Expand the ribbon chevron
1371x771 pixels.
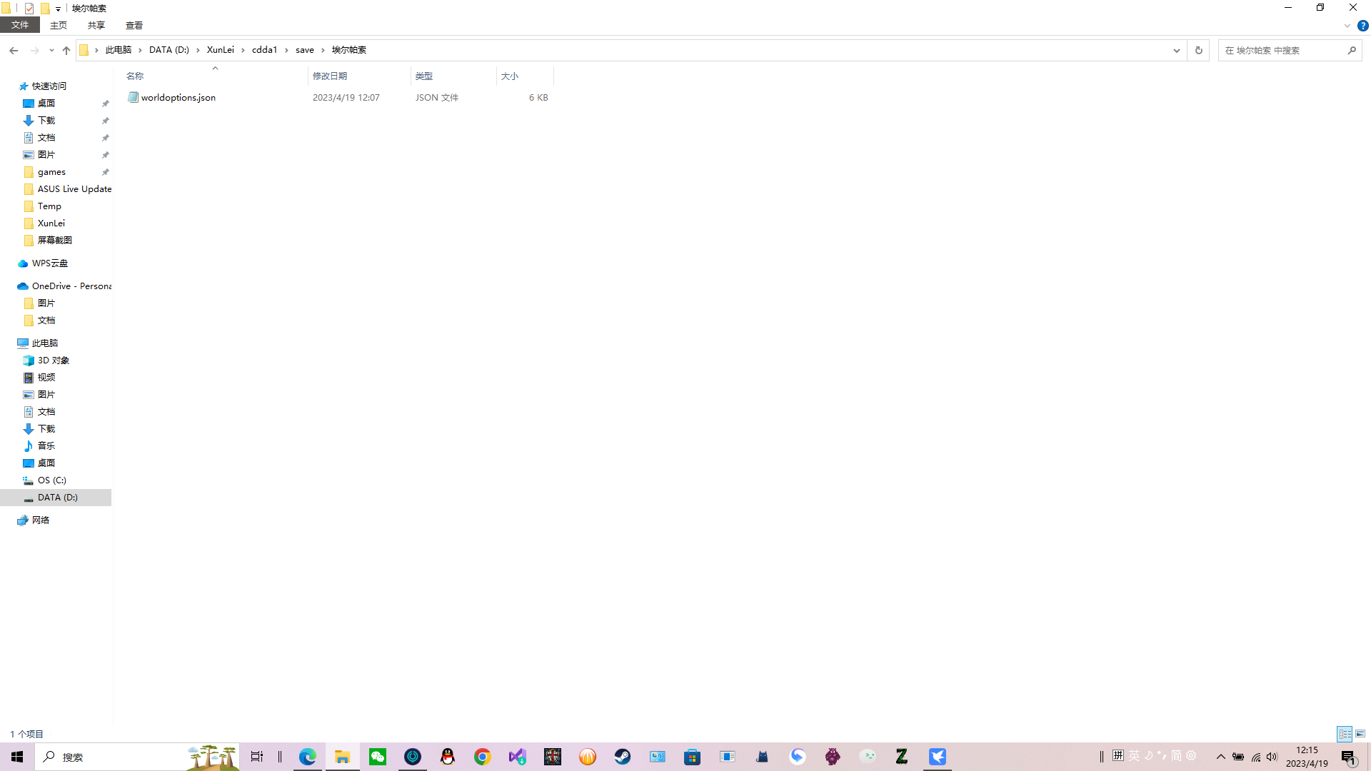1347,26
